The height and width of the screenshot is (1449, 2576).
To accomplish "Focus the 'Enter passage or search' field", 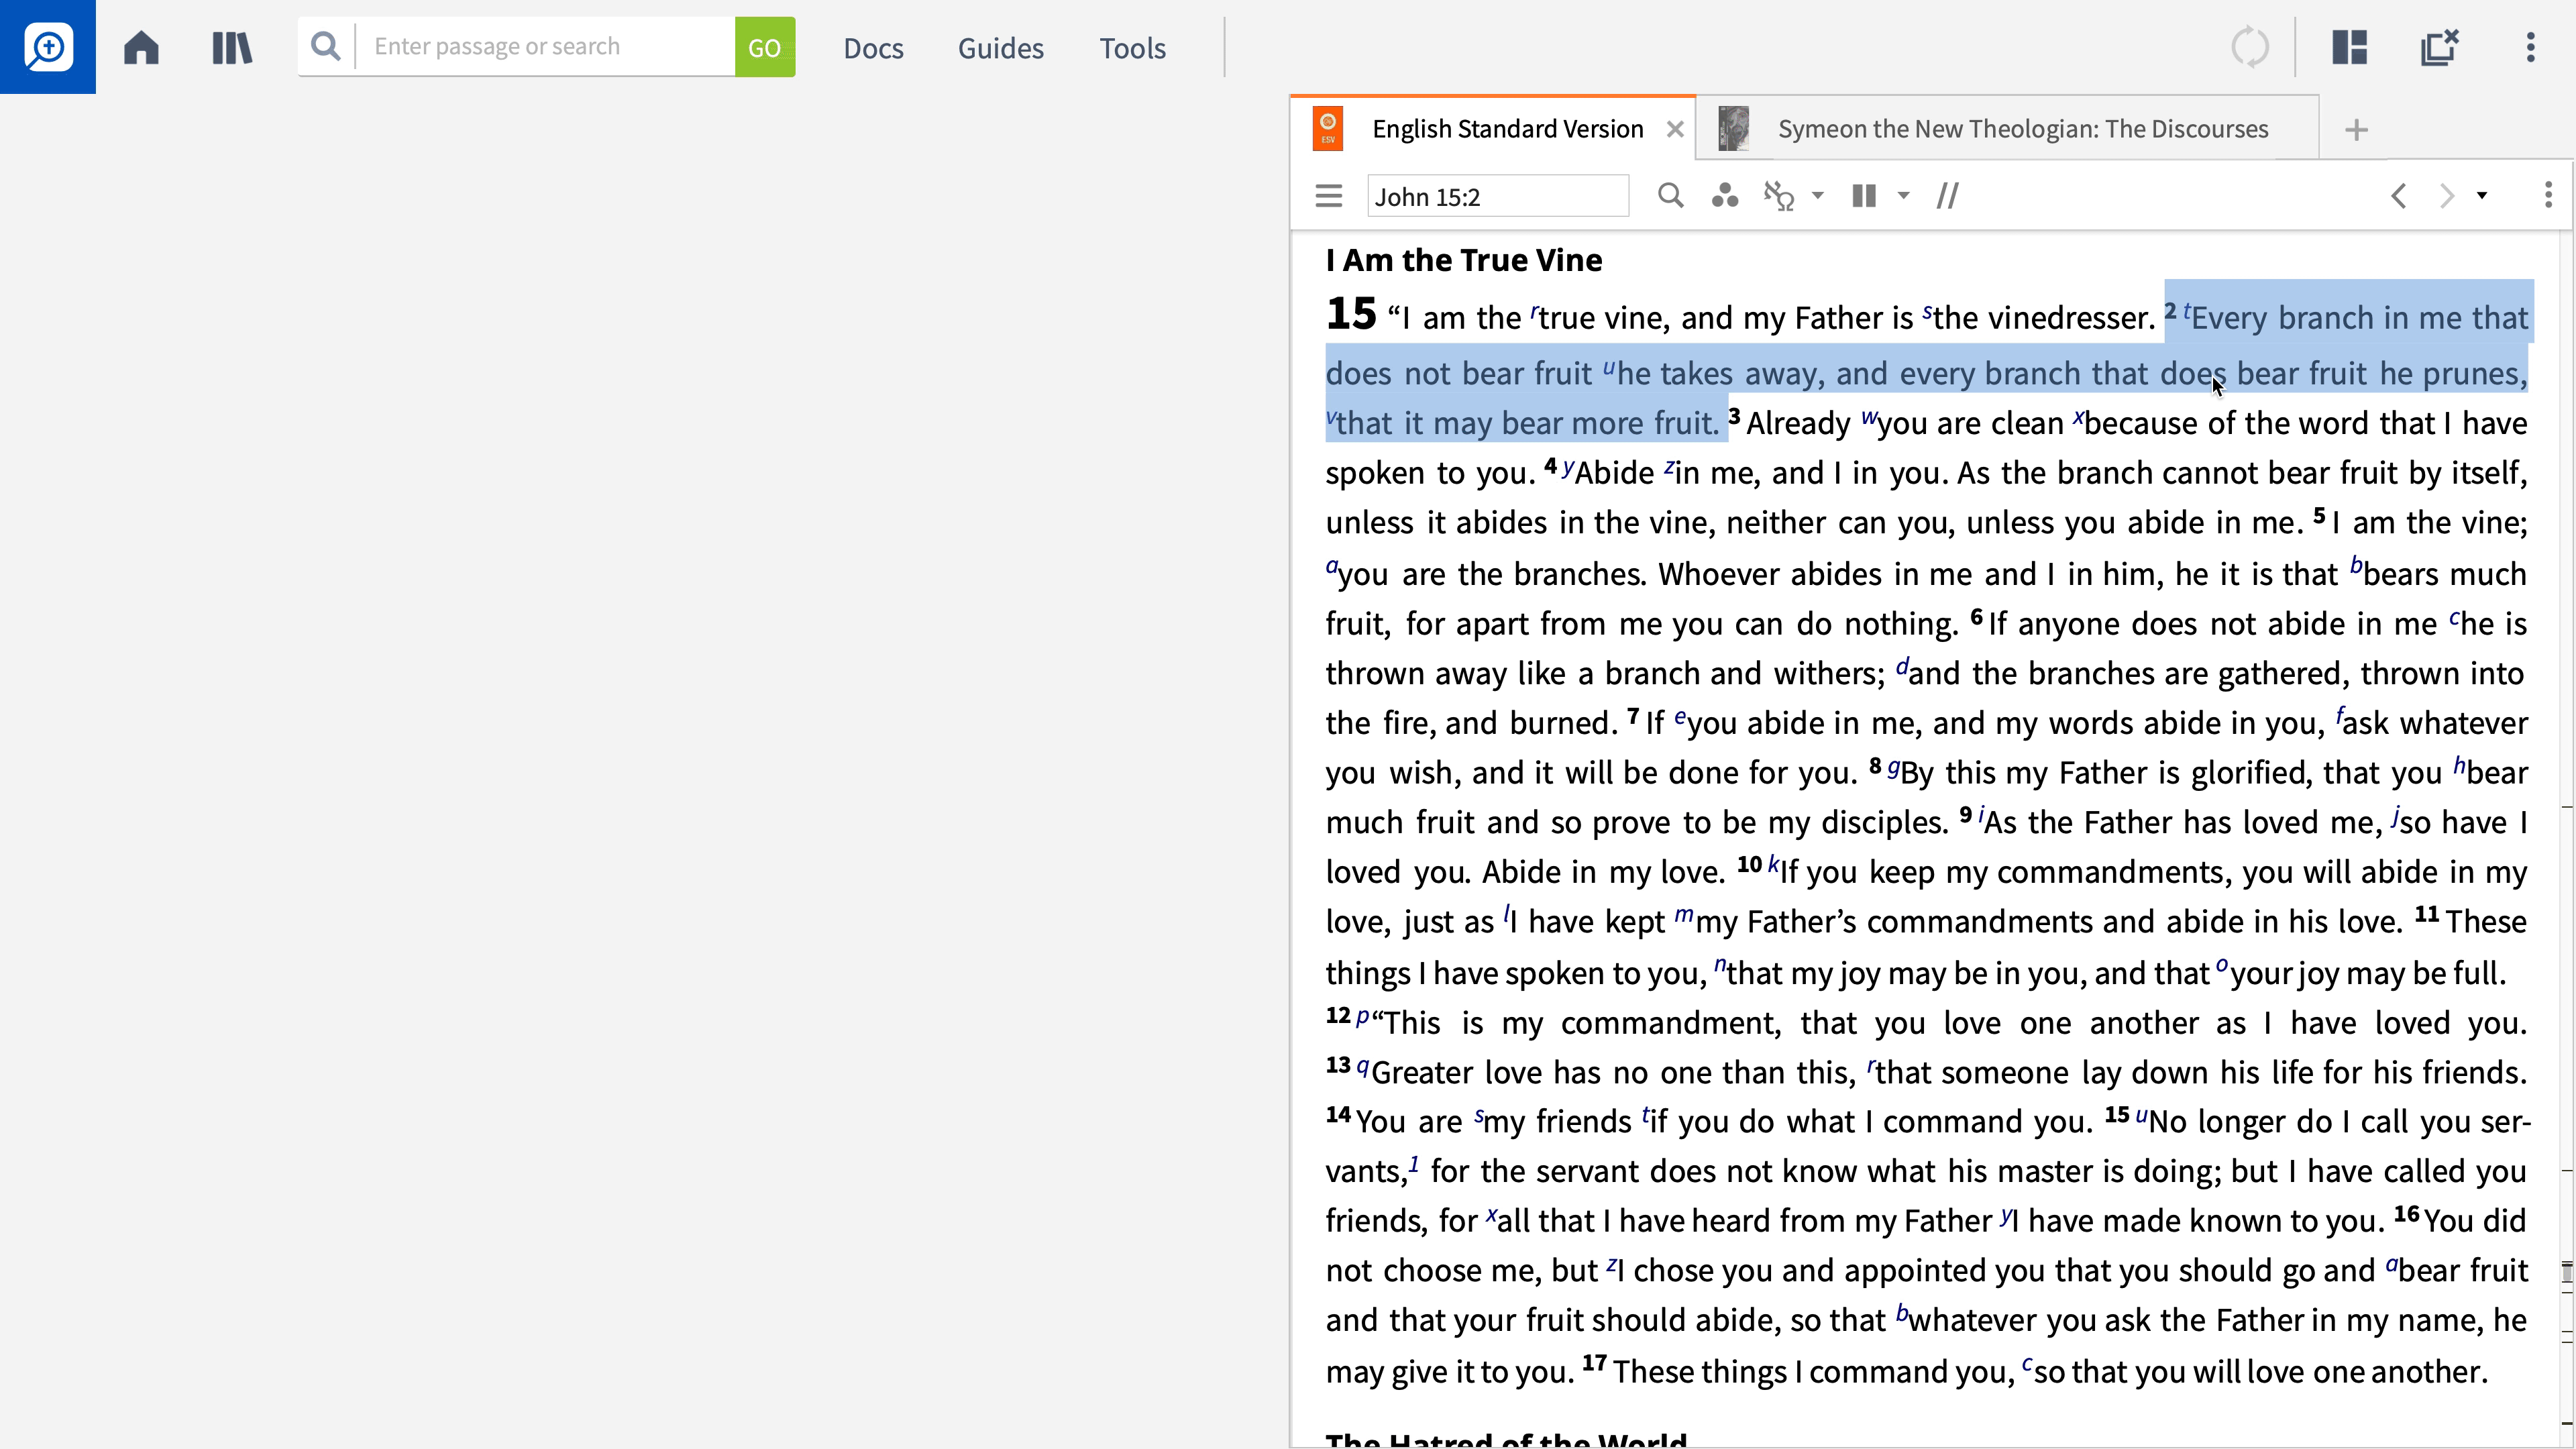I will point(546,46).
